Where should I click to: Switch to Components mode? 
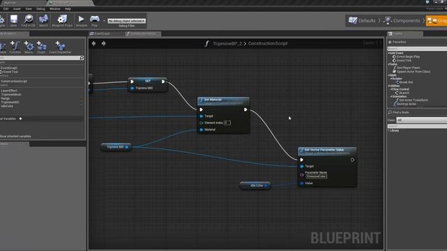click(402, 20)
